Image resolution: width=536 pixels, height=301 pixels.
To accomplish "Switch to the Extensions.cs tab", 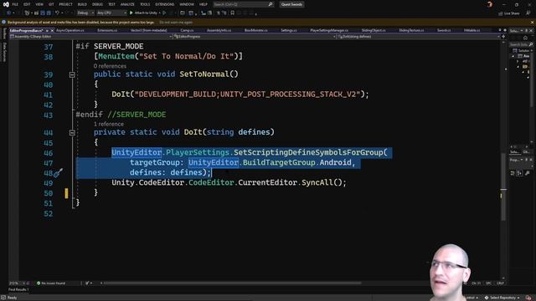I will 107,31.
